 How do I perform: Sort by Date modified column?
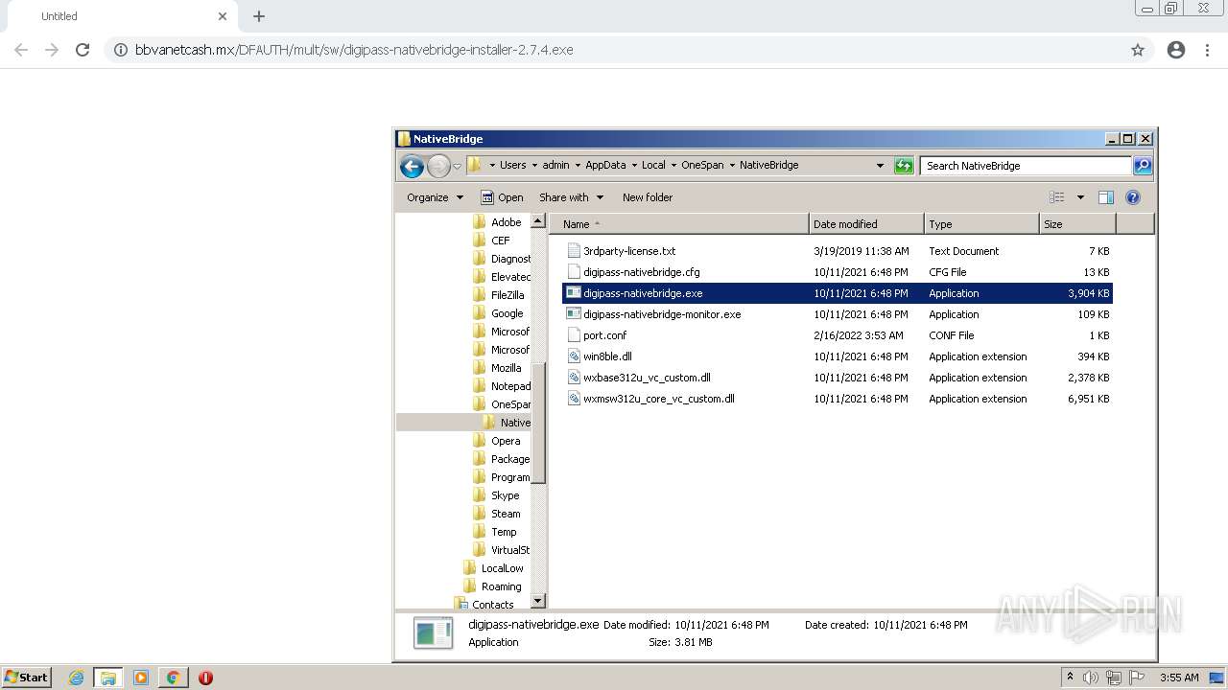[x=866, y=224]
